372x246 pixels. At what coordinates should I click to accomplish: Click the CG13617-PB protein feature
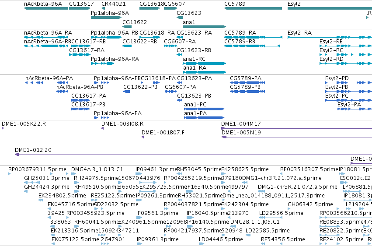coord(80,109)
